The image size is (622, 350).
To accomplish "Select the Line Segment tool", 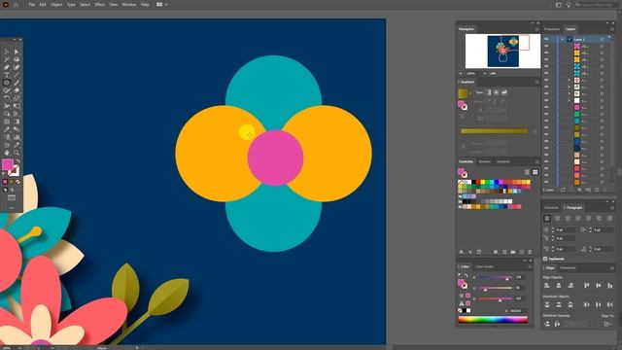I will [x=17, y=75].
